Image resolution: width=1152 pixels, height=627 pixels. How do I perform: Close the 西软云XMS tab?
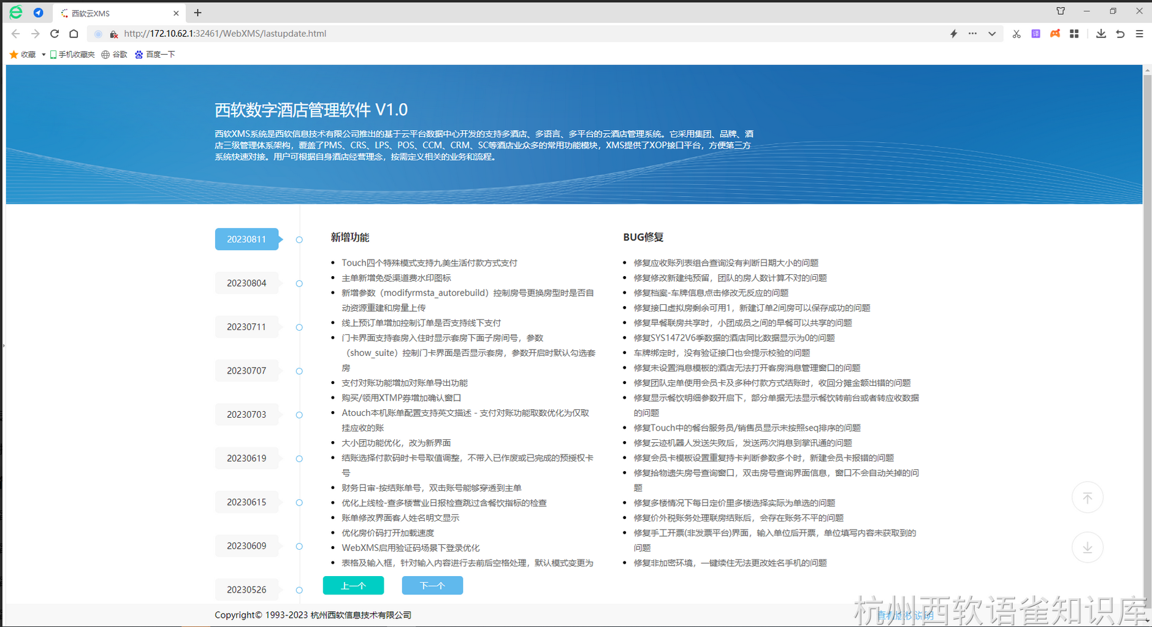point(176,13)
